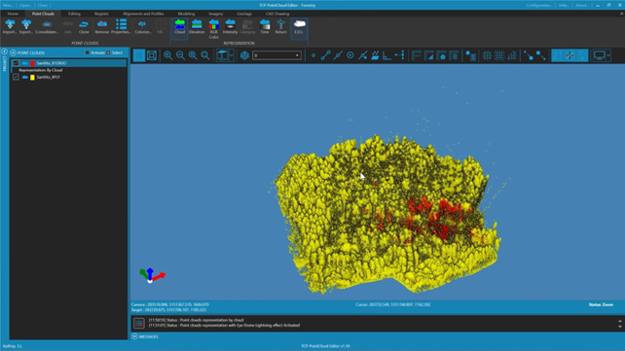Click the Configuration button in title bar
The height and width of the screenshot is (351, 625).
pos(539,5)
